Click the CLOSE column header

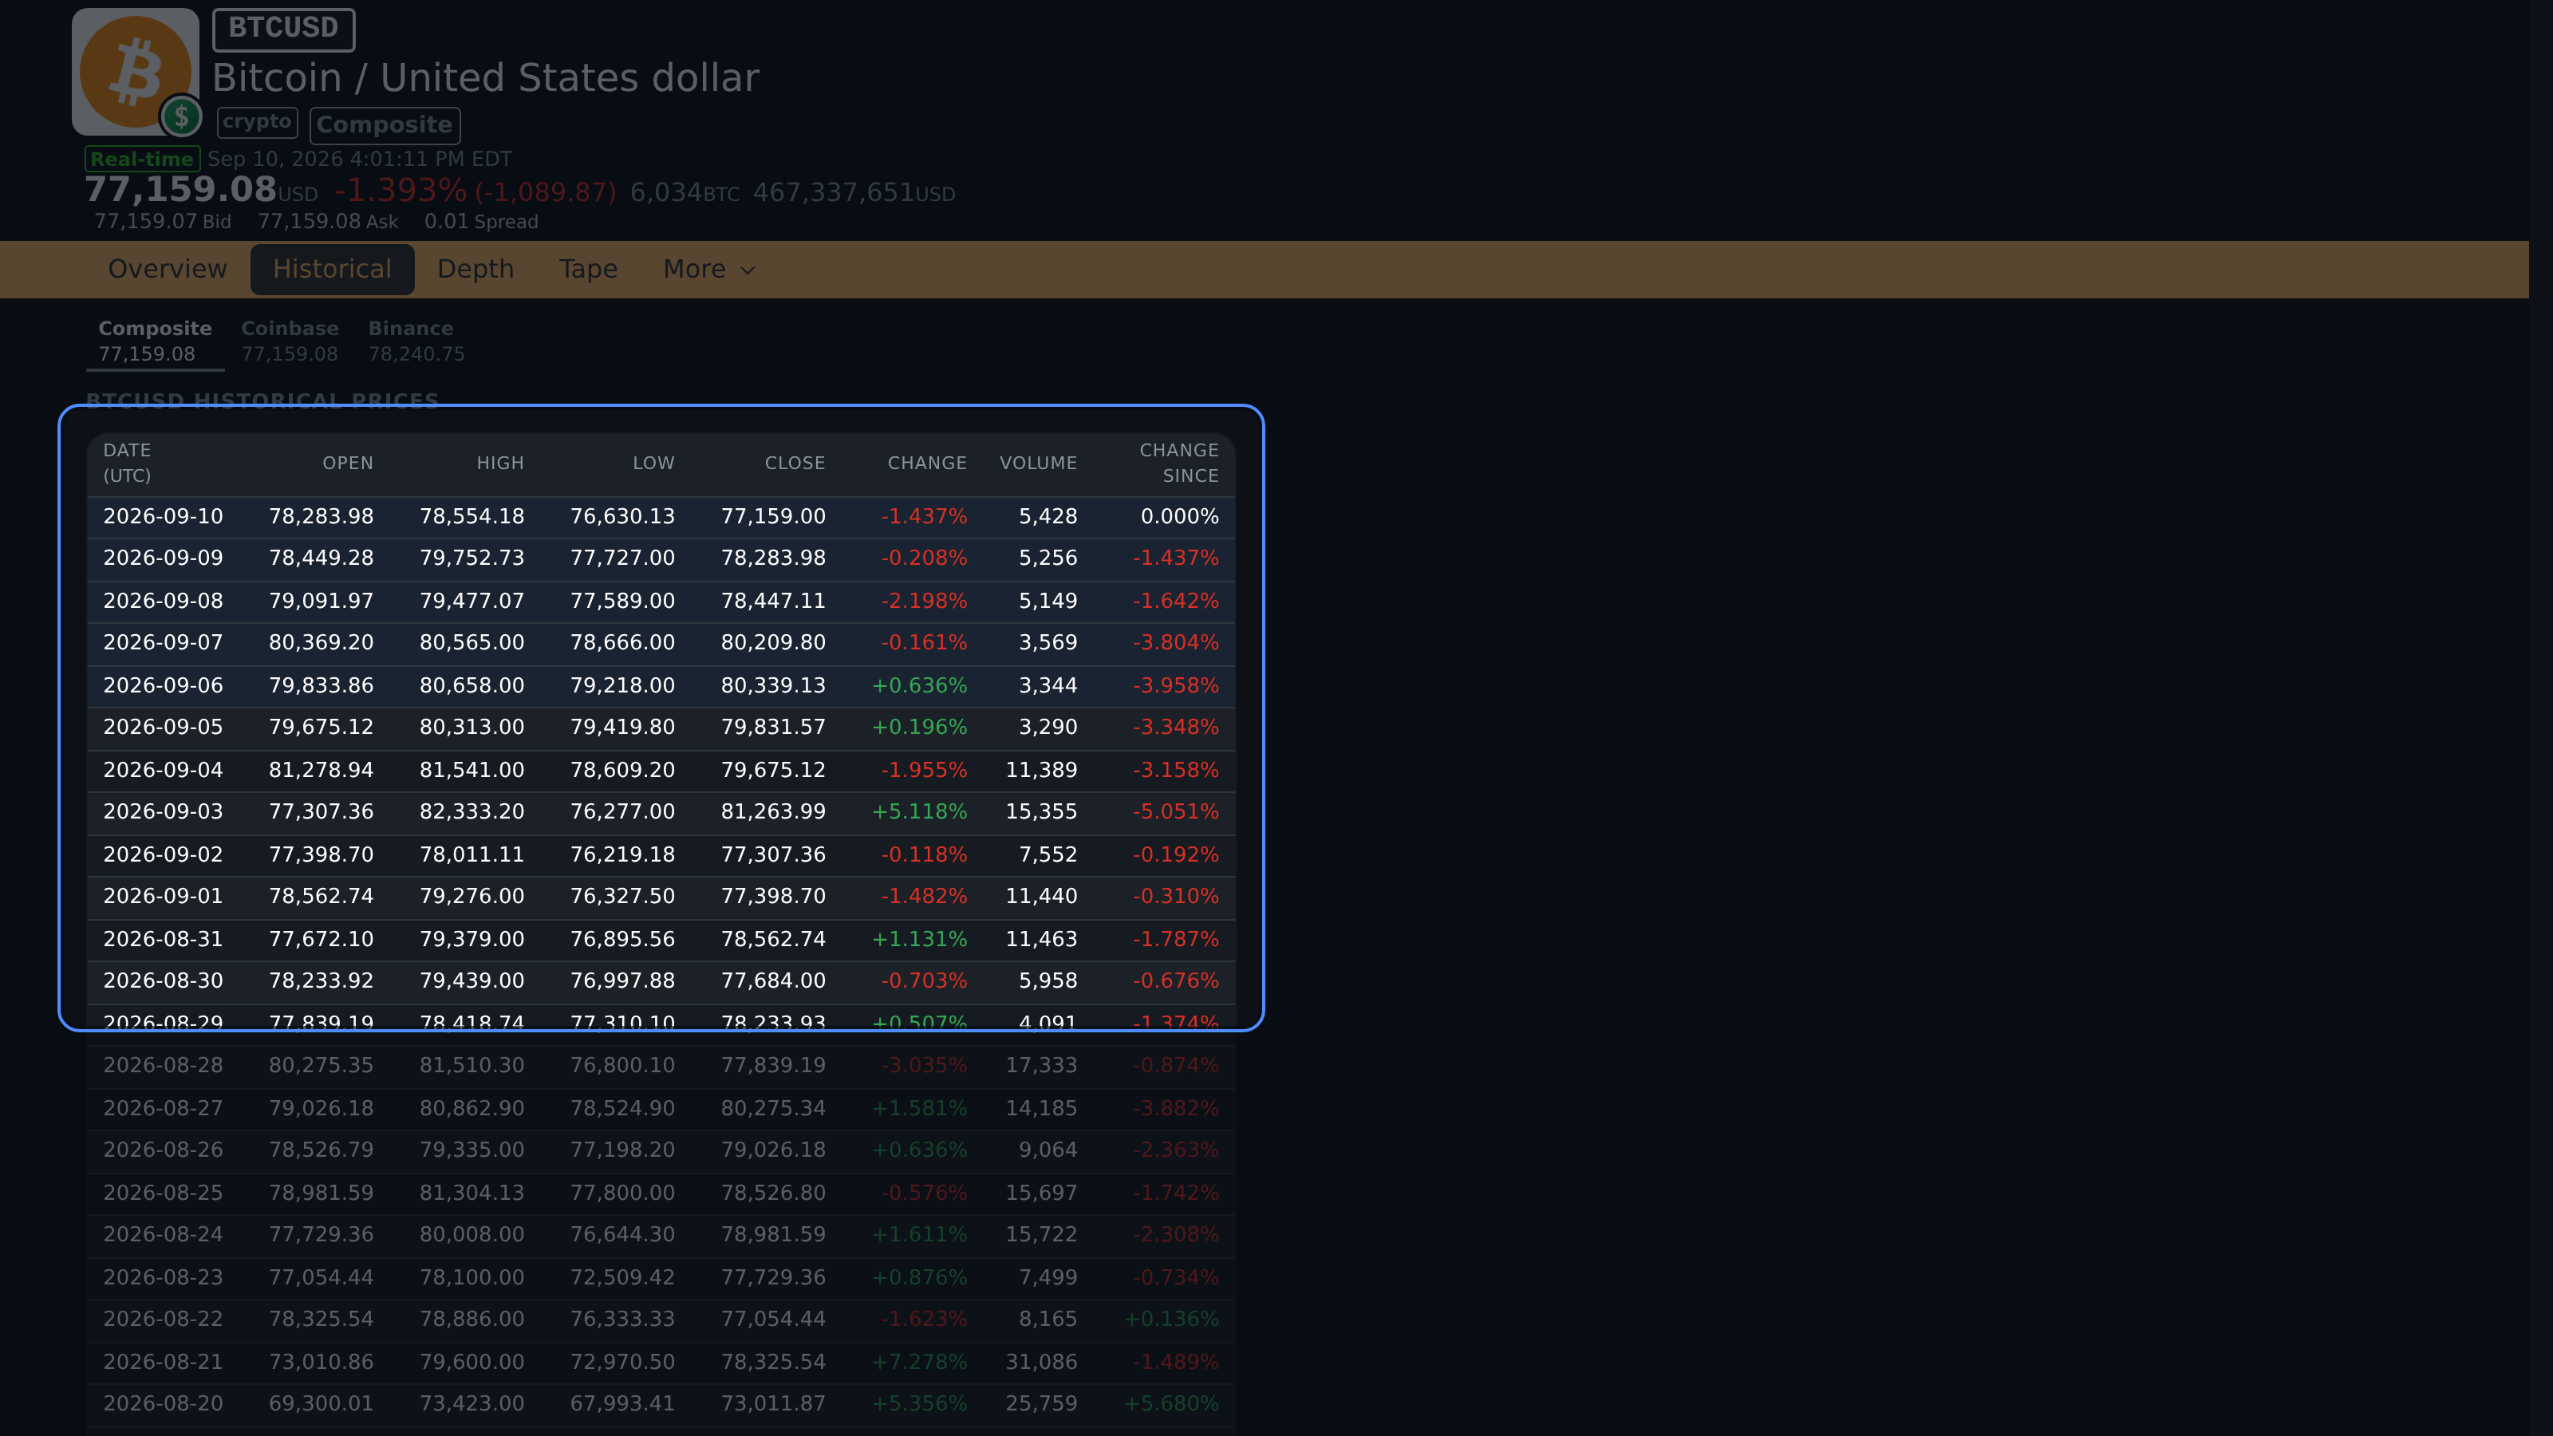[794, 463]
